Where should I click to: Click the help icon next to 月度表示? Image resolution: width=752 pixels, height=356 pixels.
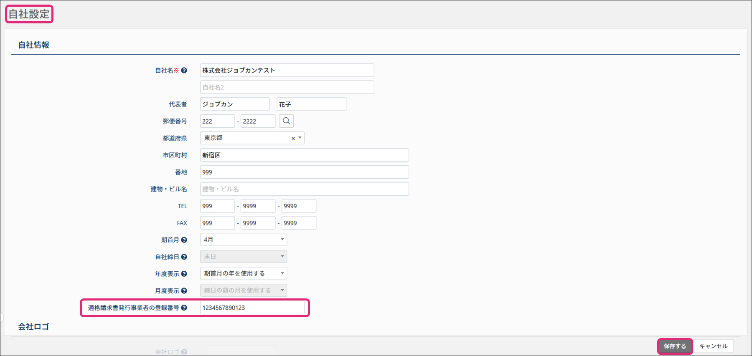coord(184,291)
